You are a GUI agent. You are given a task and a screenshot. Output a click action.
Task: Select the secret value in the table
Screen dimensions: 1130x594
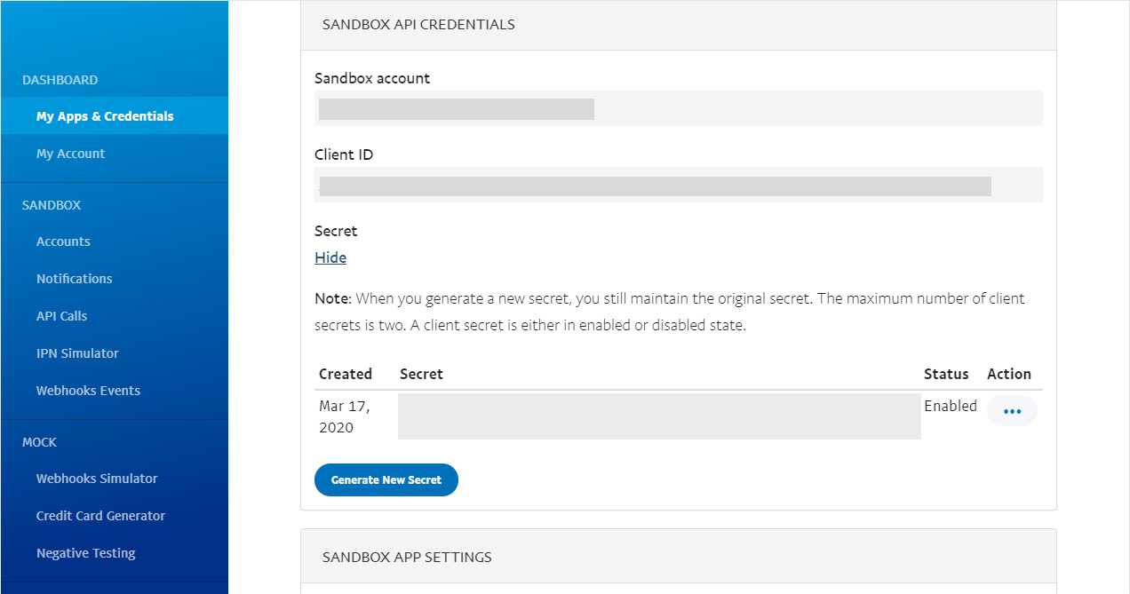tap(657, 416)
